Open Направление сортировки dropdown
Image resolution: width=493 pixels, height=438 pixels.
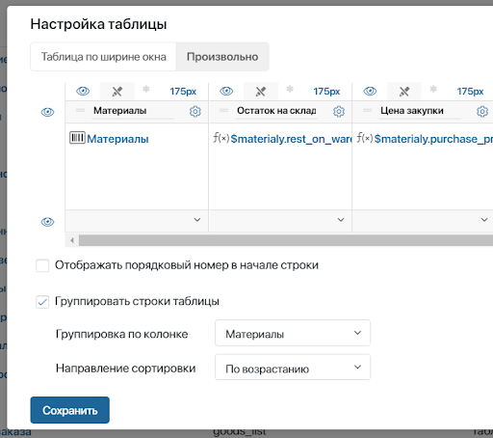(293, 368)
